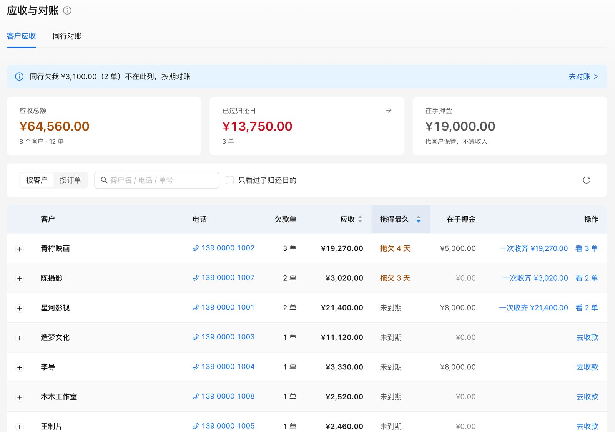Click 去收款 for 李导
Image resolution: width=615 pixels, height=432 pixels.
click(x=587, y=367)
